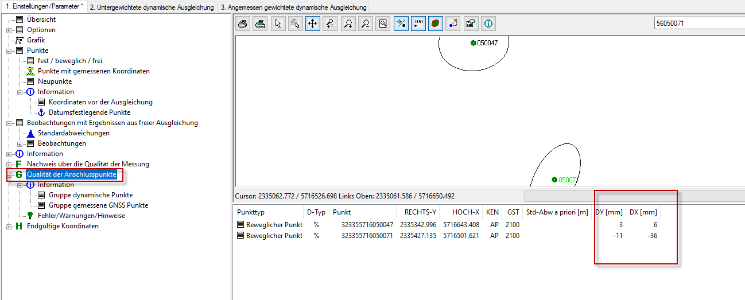Click the zoom in magnifier
Image resolution: width=745 pixels, height=300 pixels.
tap(348, 24)
